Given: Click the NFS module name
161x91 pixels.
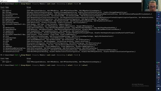Looking at the screenshot, I should click(7, 43).
